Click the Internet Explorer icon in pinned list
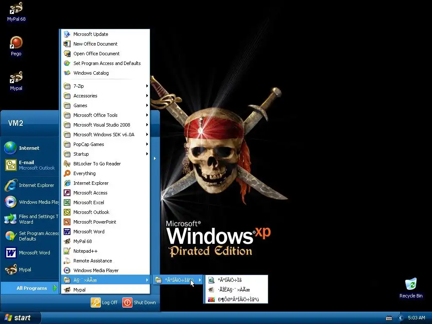This screenshot has height=324, width=432. tap(11, 185)
